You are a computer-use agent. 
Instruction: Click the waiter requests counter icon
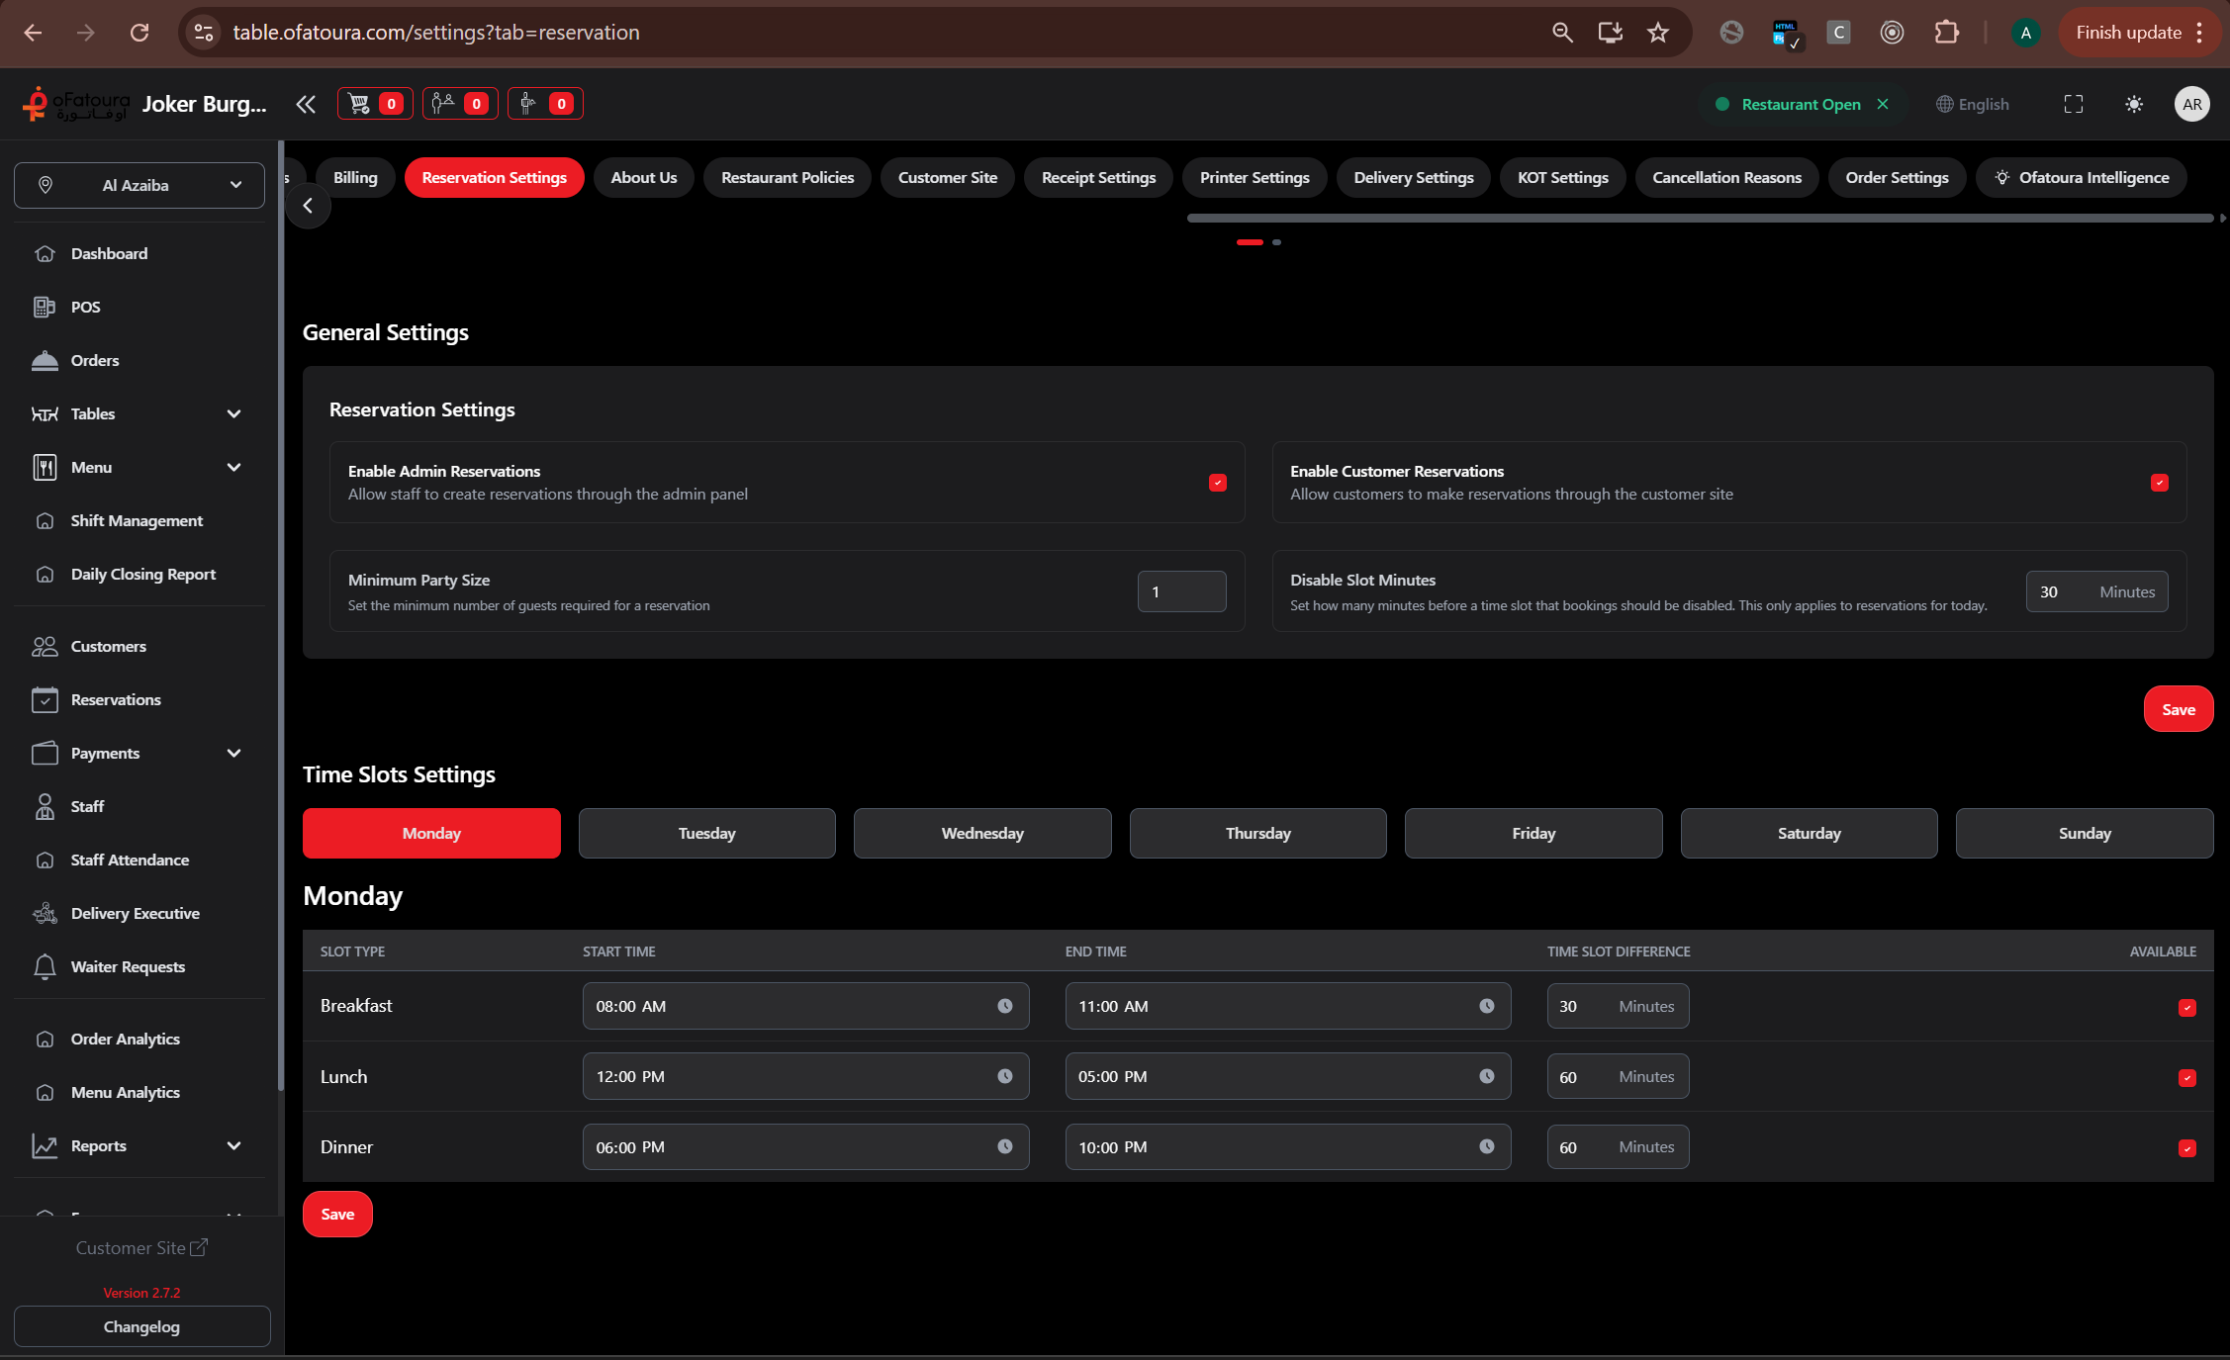click(460, 103)
